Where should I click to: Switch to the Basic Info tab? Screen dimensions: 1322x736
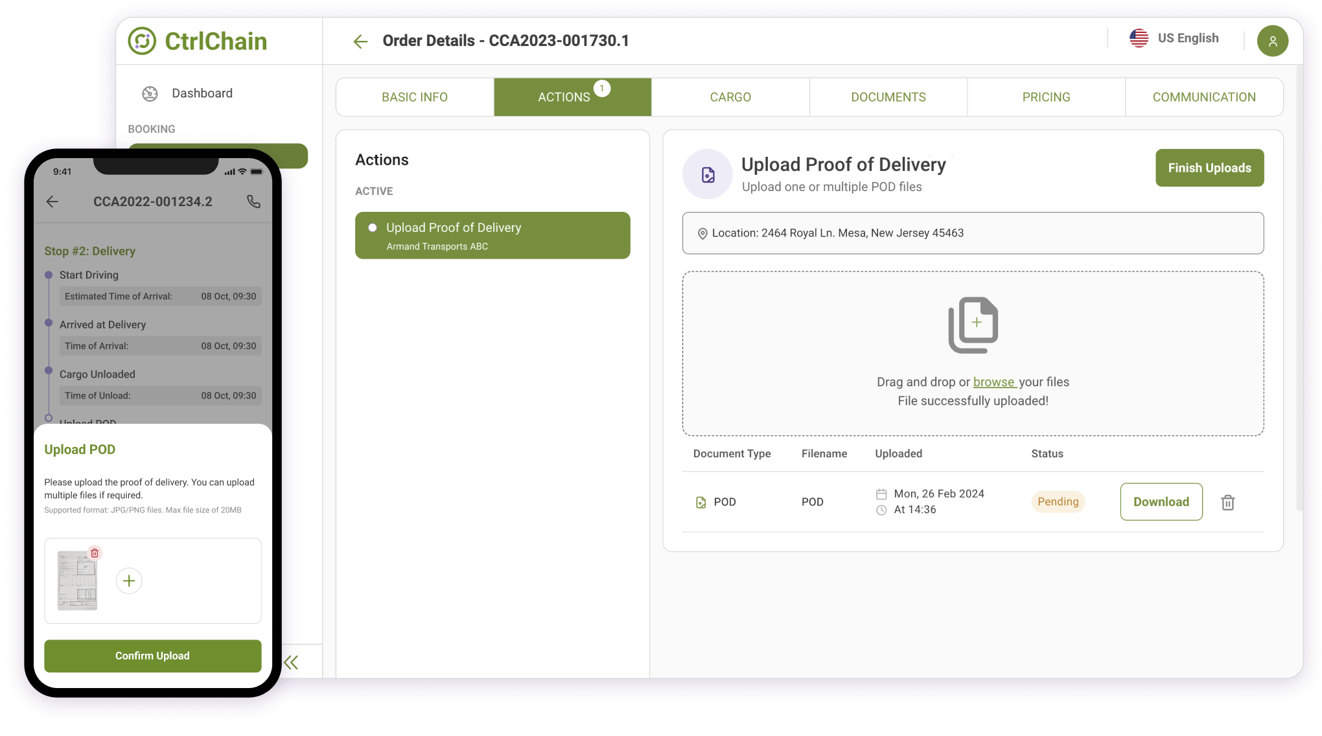415,97
